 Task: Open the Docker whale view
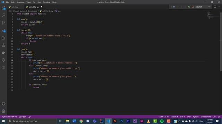point(3,53)
